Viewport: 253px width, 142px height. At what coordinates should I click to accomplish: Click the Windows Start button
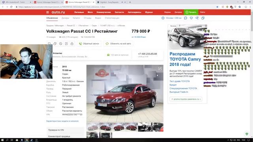(x=2, y=140)
